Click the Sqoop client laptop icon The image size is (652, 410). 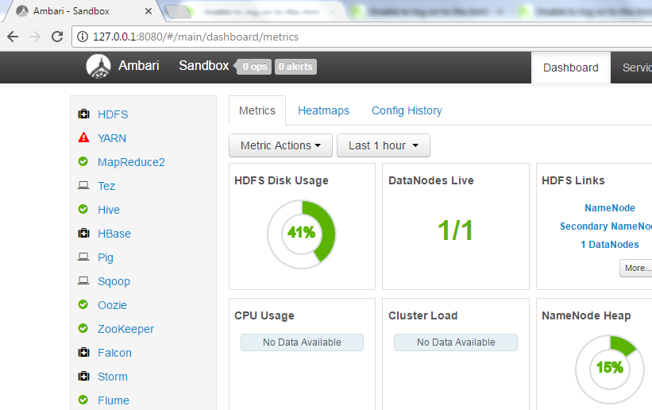[x=83, y=280]
